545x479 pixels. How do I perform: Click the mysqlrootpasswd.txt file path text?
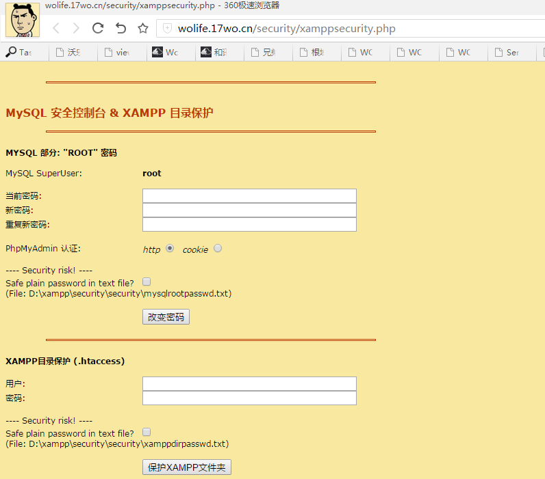coord(118,293)
